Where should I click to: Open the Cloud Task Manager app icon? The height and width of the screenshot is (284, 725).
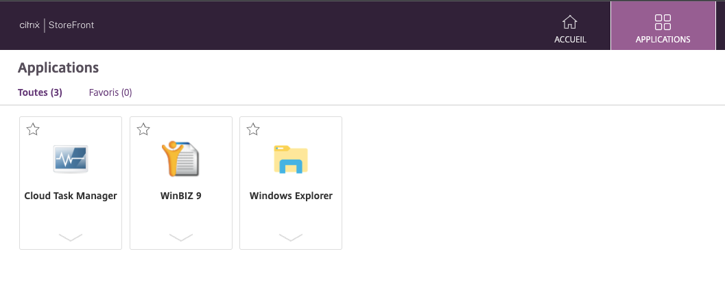click(70, 159)
